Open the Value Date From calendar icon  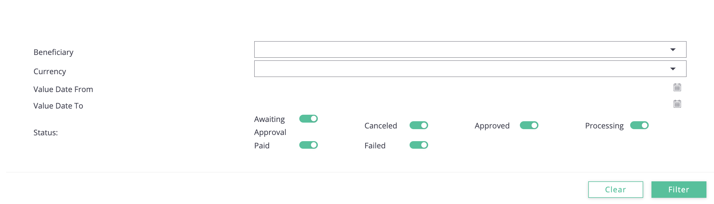pos(677,87)
